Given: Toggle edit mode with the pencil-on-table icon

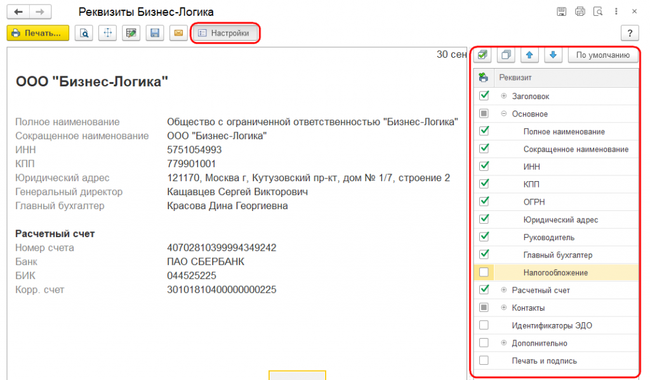Looking at the screenshot, I should click(131, 33).
